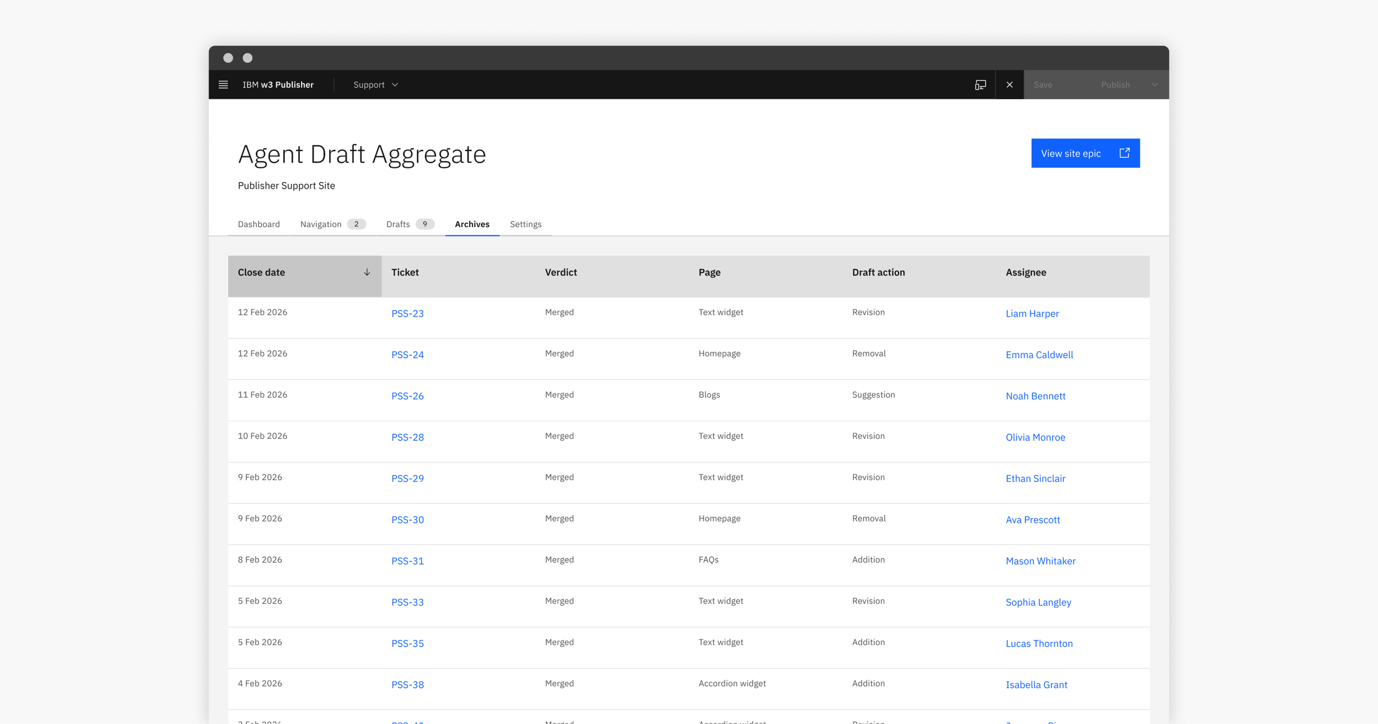This screenshot has height=724, width=1378.
Task: Toggle sort arrow on Close date column
Action: (367, 272)
